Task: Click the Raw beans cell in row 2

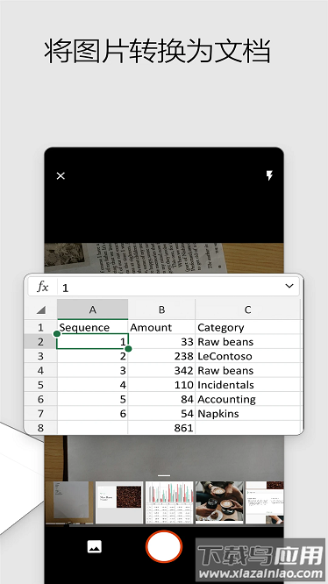Action: click(x=247, y=341)
